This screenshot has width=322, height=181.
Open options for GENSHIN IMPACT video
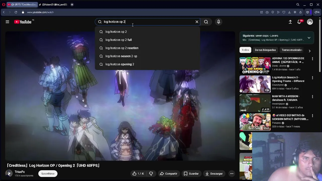pyautogui.click(x=312, y=116)
